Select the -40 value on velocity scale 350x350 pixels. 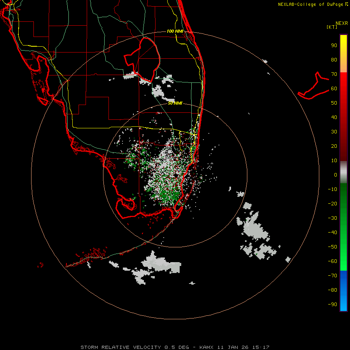coord(332,233)
